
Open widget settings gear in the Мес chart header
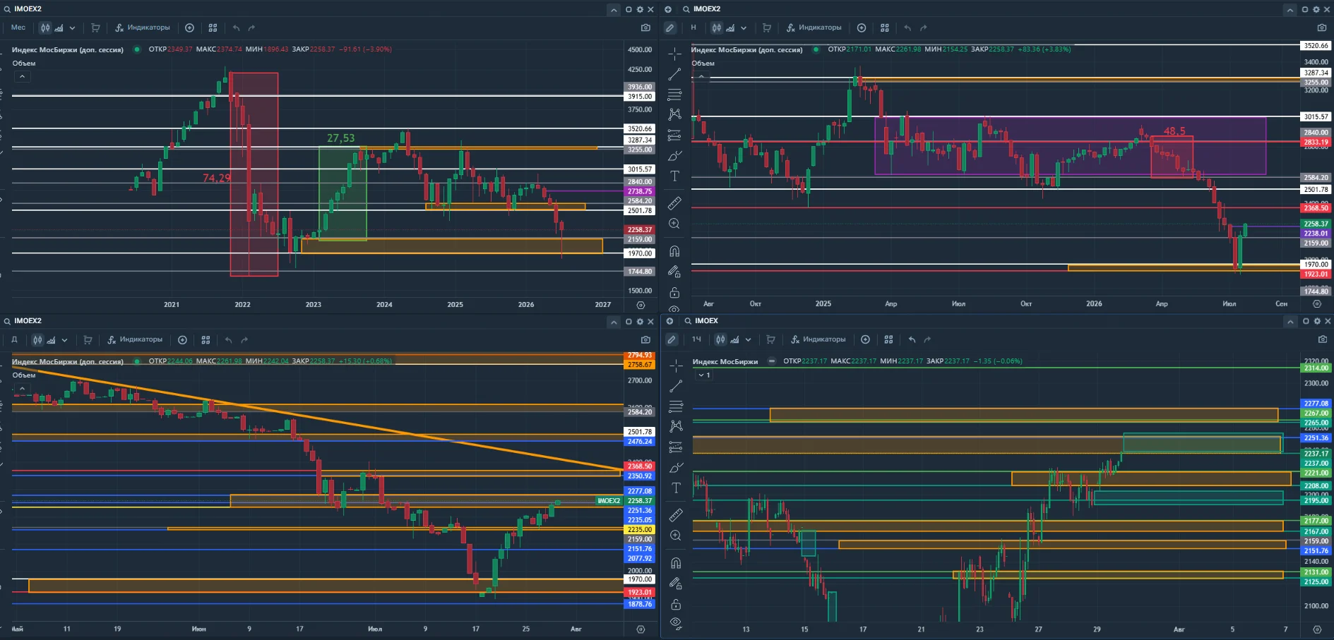[640, 9]
